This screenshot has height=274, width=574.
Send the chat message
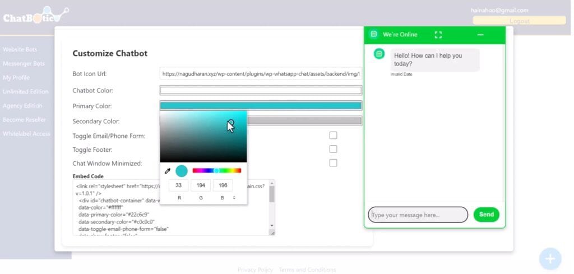[486, 215]
